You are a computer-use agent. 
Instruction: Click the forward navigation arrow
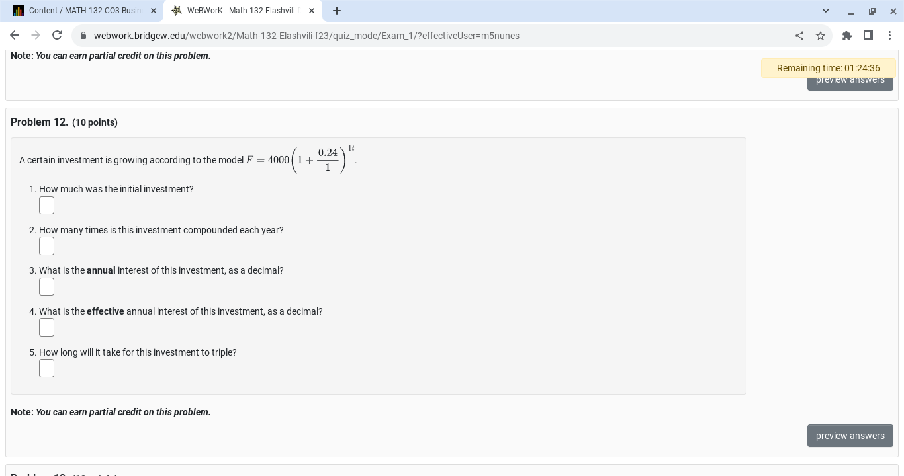pos(36,36)
